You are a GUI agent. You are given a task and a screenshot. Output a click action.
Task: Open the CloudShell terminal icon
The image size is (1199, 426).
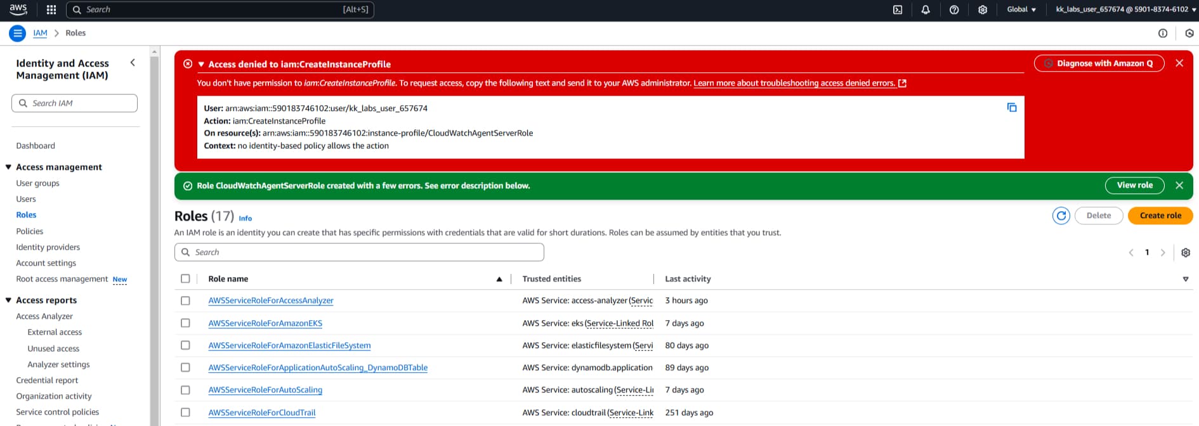tap(898, 10)
